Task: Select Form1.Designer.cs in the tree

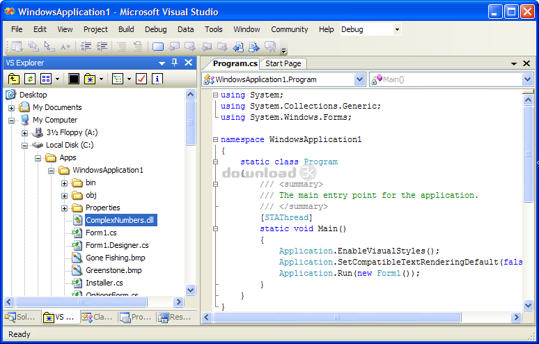Action: coord(117,245)
